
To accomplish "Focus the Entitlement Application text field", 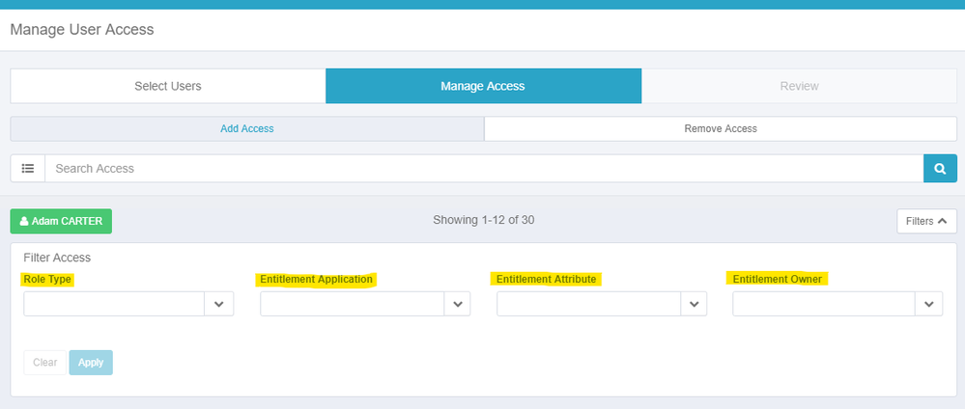I will pyautogui.click(x=352, y=304).
